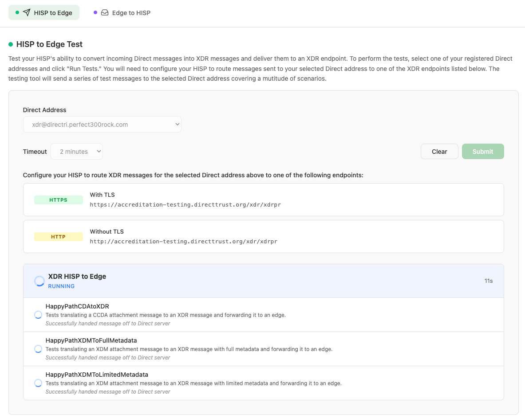Click the Submit button
525x418 pixels.
(x=483, y=152)
